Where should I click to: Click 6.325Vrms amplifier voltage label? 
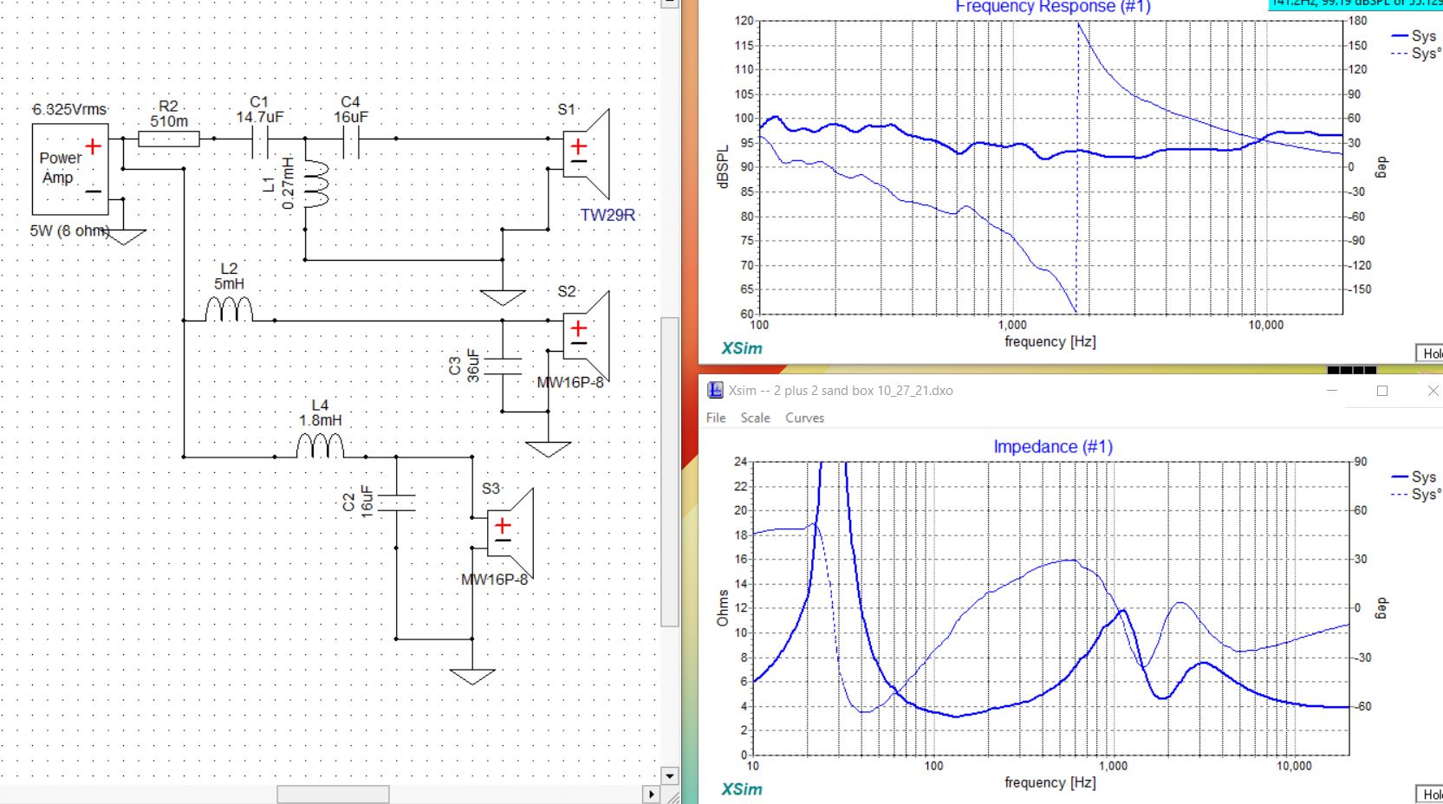[69, 109]
